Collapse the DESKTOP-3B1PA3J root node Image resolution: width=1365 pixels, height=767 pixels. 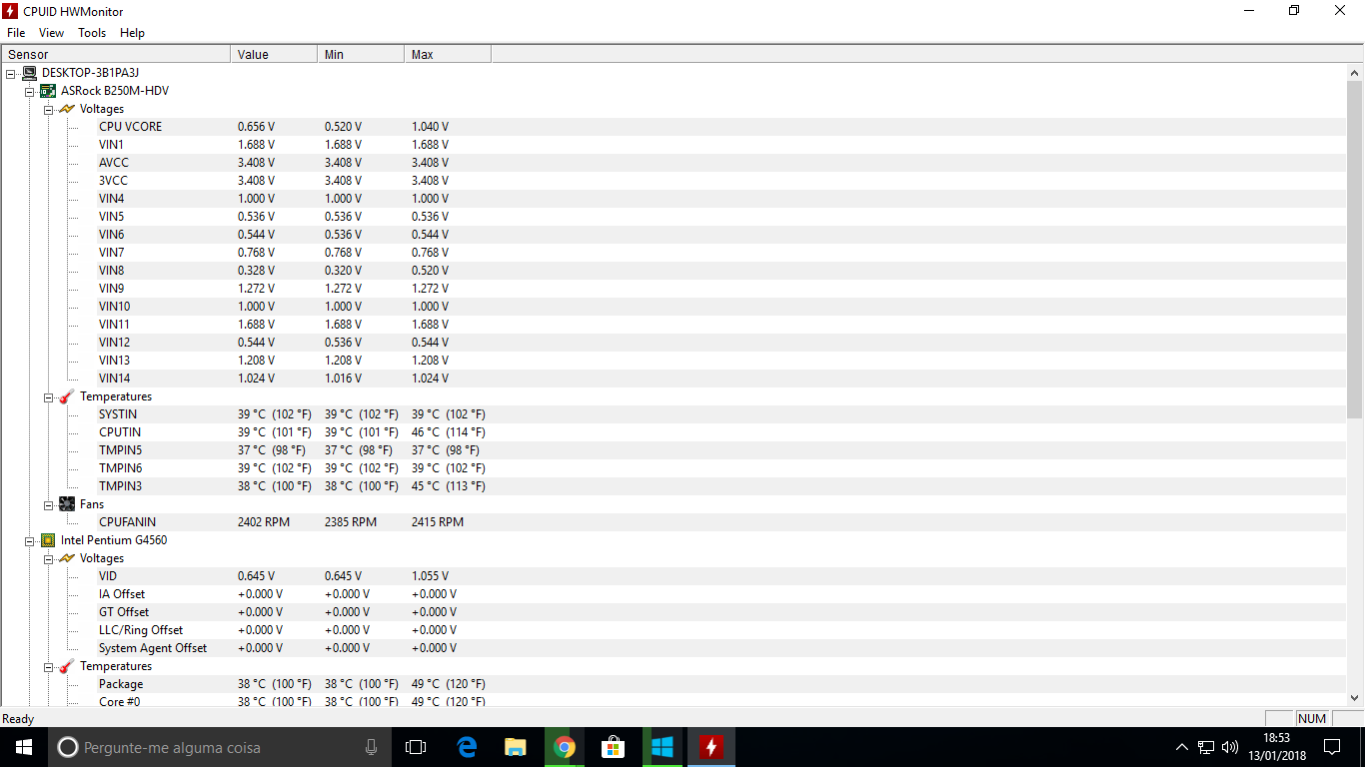coord(10,73)
